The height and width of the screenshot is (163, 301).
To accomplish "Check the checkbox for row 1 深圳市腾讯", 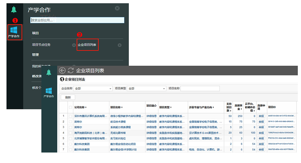I will click(x=70, y=116).
